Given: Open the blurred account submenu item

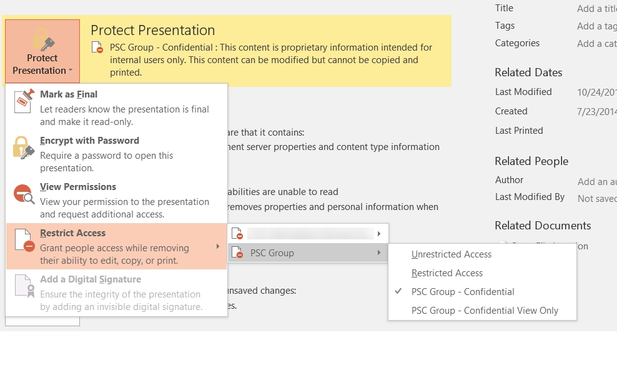Looking at the screenshot, I should click(308, 234).
